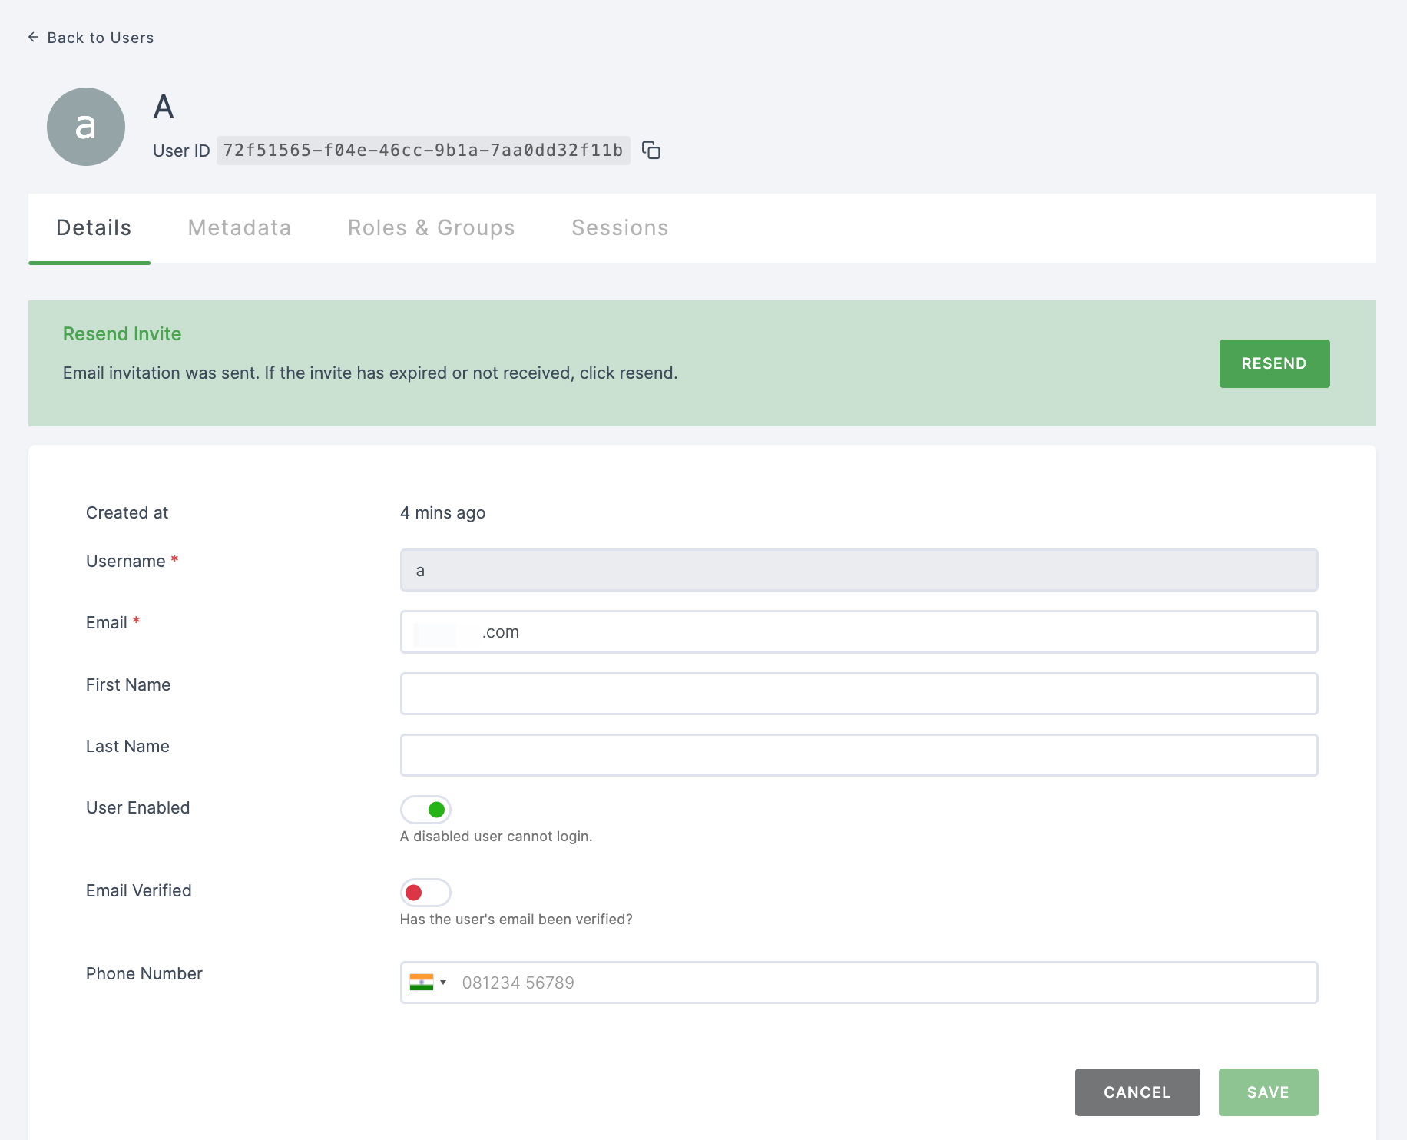Resend the email invitation
This screenshot has width=1407, height=1140.
1274,363
